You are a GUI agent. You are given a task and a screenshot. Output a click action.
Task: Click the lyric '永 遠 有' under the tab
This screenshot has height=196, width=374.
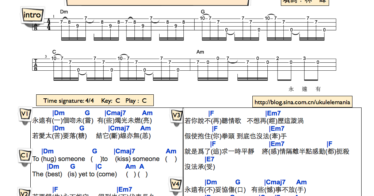point(305,89)
